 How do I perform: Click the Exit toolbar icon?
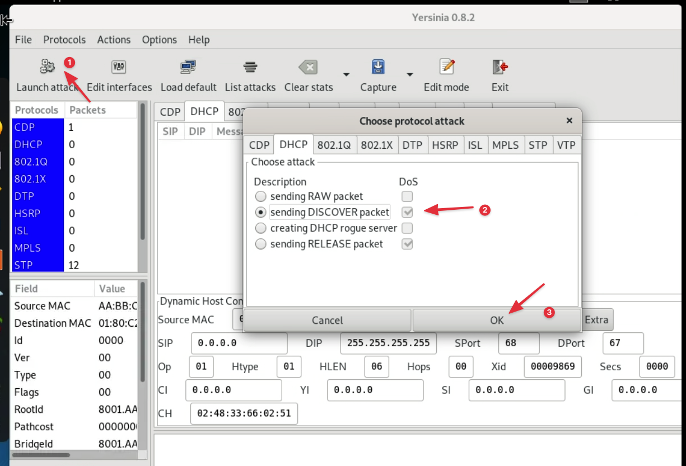click(x=500, y=67)
